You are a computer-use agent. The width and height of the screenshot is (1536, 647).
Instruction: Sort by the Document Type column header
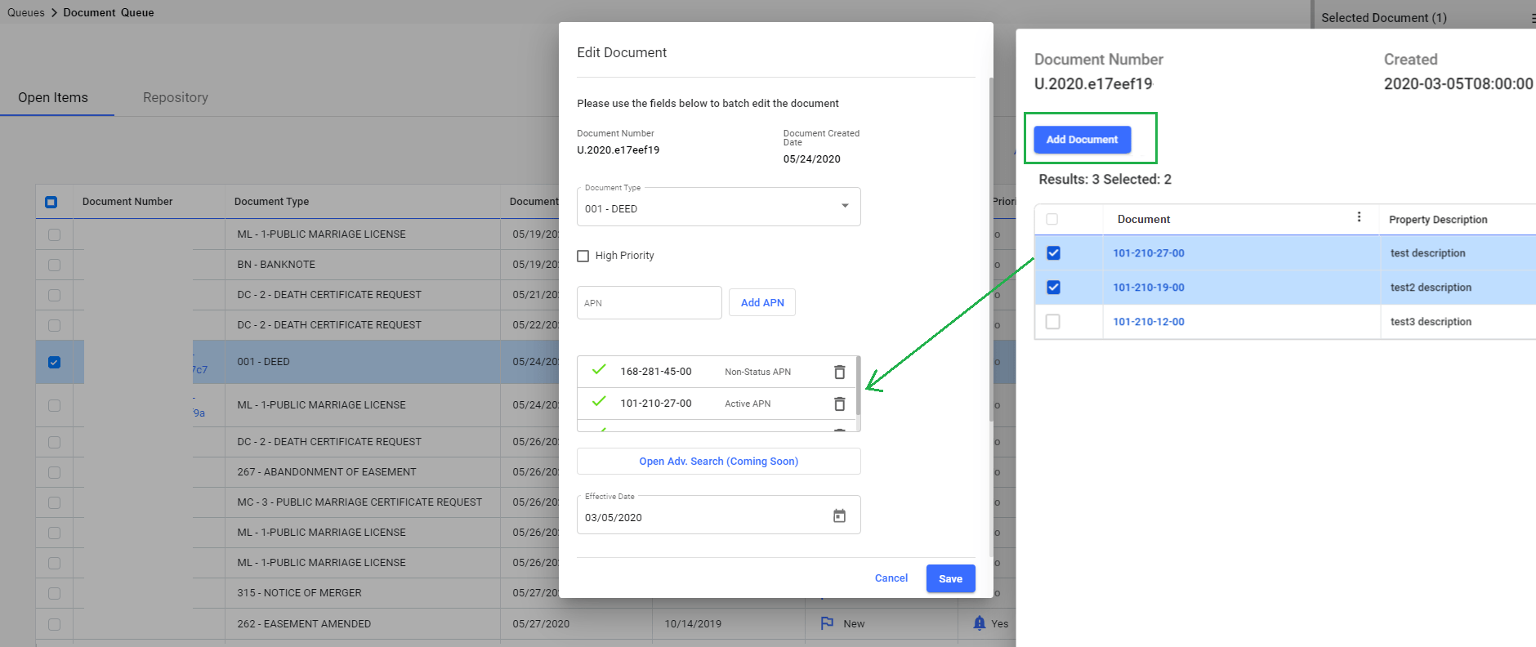(x=271, y=202)
